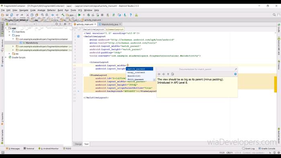Image resolution: width=281 pixels, height=158 pixels.
Task: Open the Gradle Console
Action: click(x=267, y=148)
